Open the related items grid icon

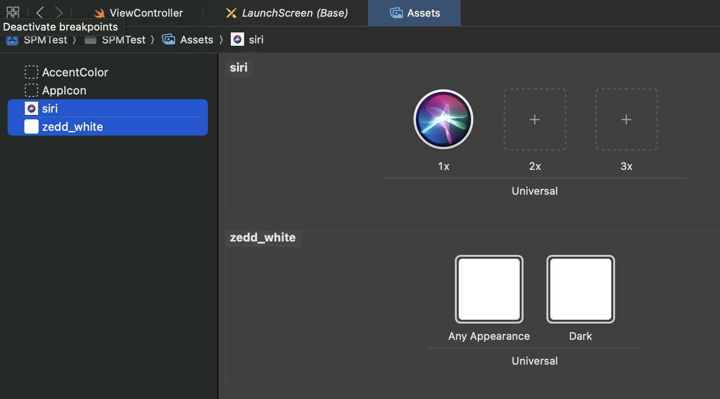13,12
